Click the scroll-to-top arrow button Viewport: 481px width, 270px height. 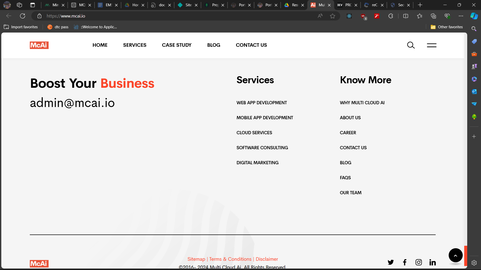pyautogui.click(x=455, y=255)
